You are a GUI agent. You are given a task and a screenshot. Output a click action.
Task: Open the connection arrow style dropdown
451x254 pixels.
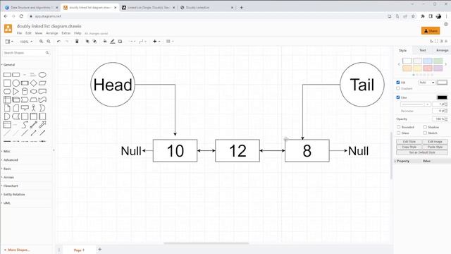tap(132, 42)
